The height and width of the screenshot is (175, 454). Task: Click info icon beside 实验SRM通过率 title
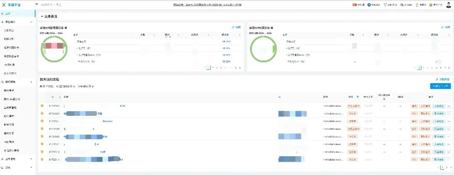point(272,28)
